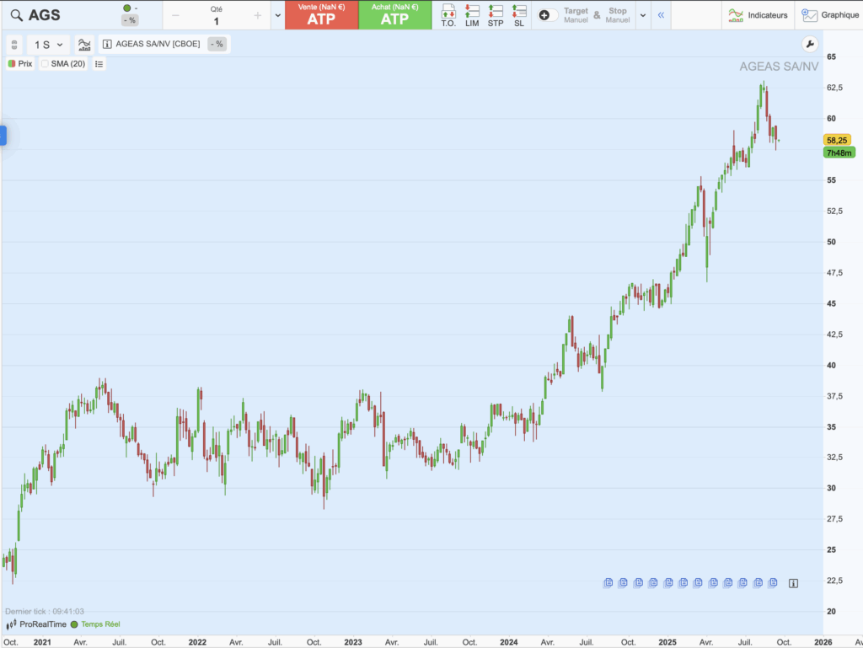Select the STP stop order icon
The width and height of the screenshot is (863, 648).
coord(496,14)
